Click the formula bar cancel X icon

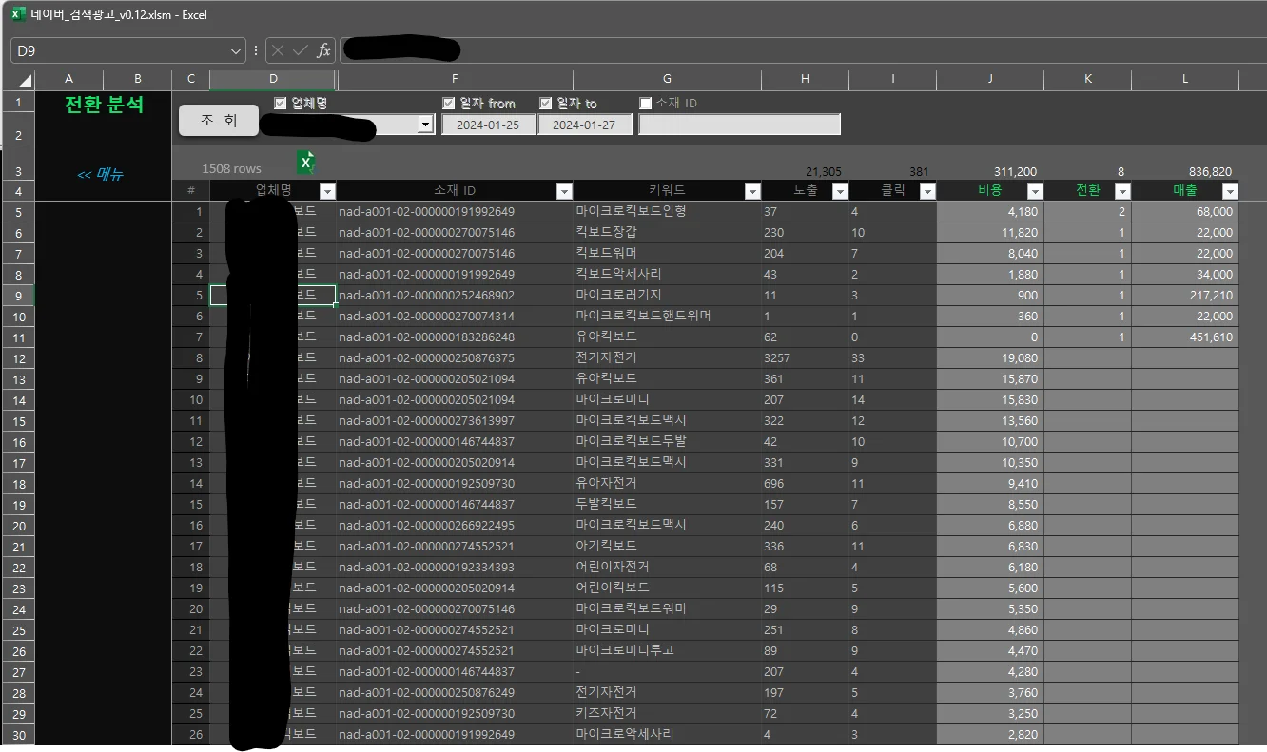[278, 50]
